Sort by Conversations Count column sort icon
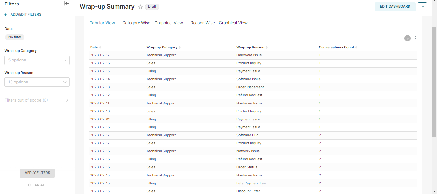This screenshot has width=437, height=194. click(356, 47)
